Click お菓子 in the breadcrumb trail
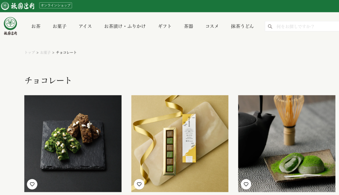Image resolution: width=339 pixels, height=195 pixels. pos(45,53)
